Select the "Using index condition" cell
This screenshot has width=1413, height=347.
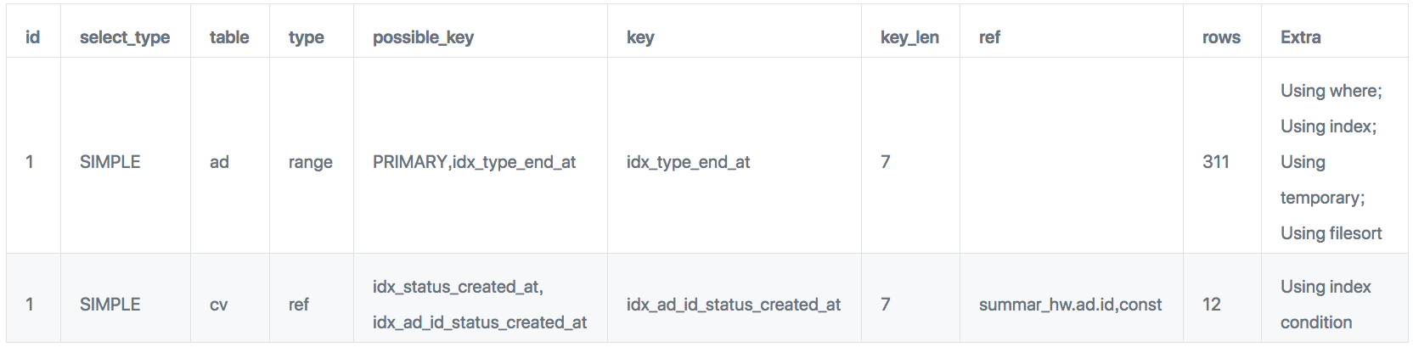click(1325, 305)
